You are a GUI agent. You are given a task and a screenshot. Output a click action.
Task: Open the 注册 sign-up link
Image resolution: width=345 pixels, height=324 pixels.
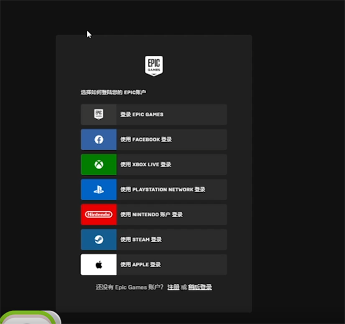tap(174, 287)
